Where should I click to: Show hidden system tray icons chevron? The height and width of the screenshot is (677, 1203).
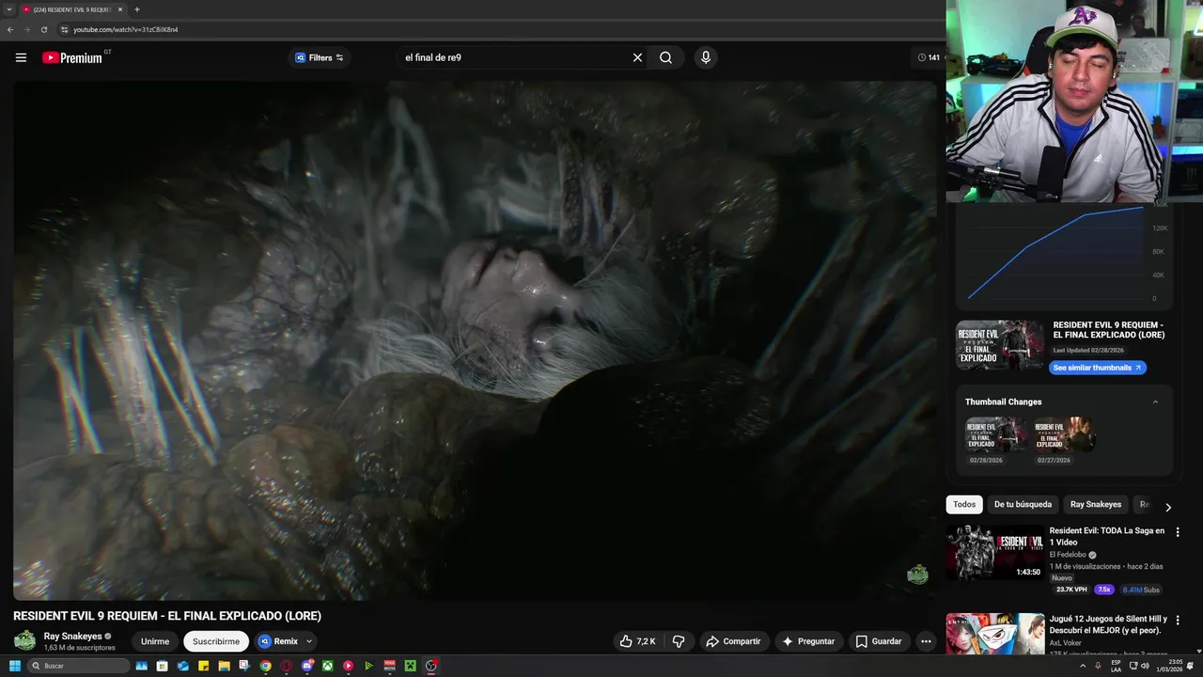[1082, 666]
